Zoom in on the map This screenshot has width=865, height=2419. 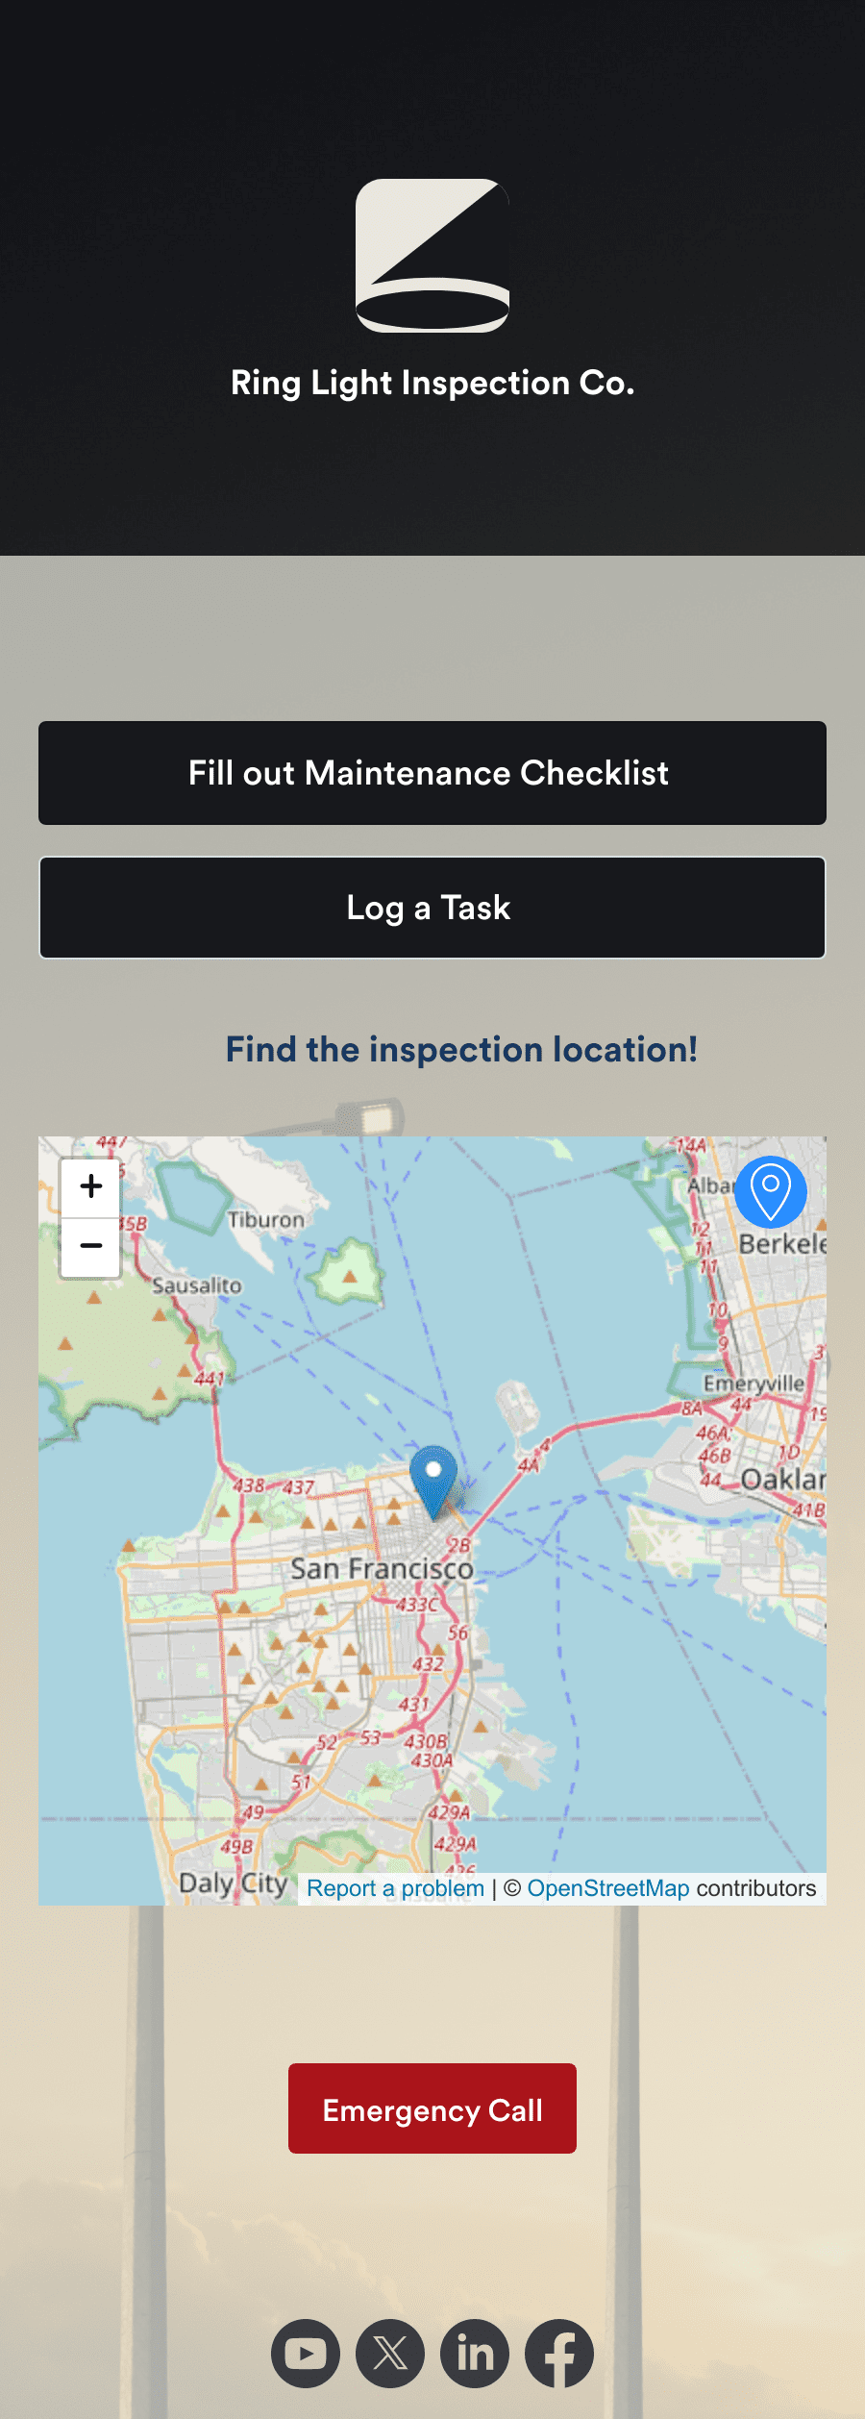(x=90, y=1186)
